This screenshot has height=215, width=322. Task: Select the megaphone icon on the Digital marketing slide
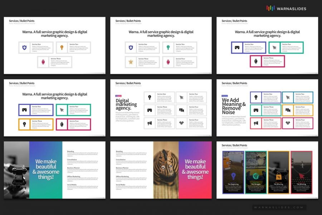coord(149,123)
